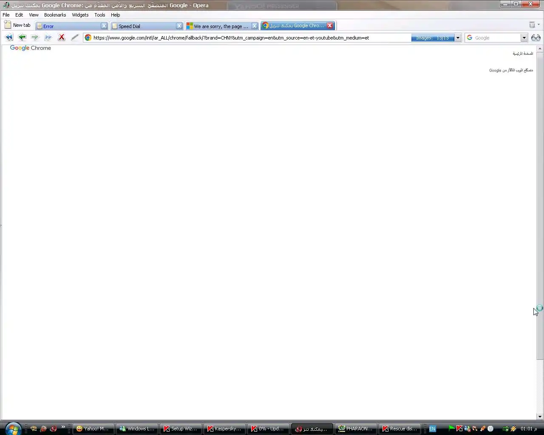Click the green flag tray icon
The width and height of the screenshot is (544, 435).
[451, 429]
